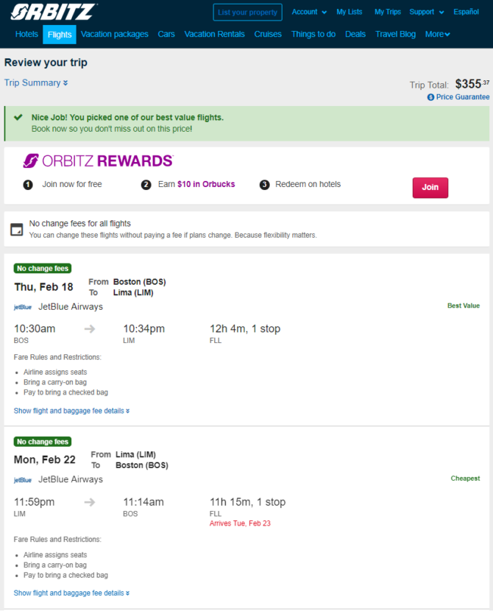Screen dimensions: 493x611
Task: Click the Price Guarantee dollar icon
Action: tap(430, 97)
